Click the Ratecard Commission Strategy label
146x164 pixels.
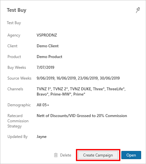pos(18,121)
